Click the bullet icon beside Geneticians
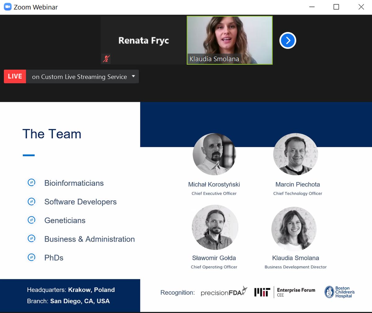The height and width of the screenshot is (313, 372). (32, 220)
